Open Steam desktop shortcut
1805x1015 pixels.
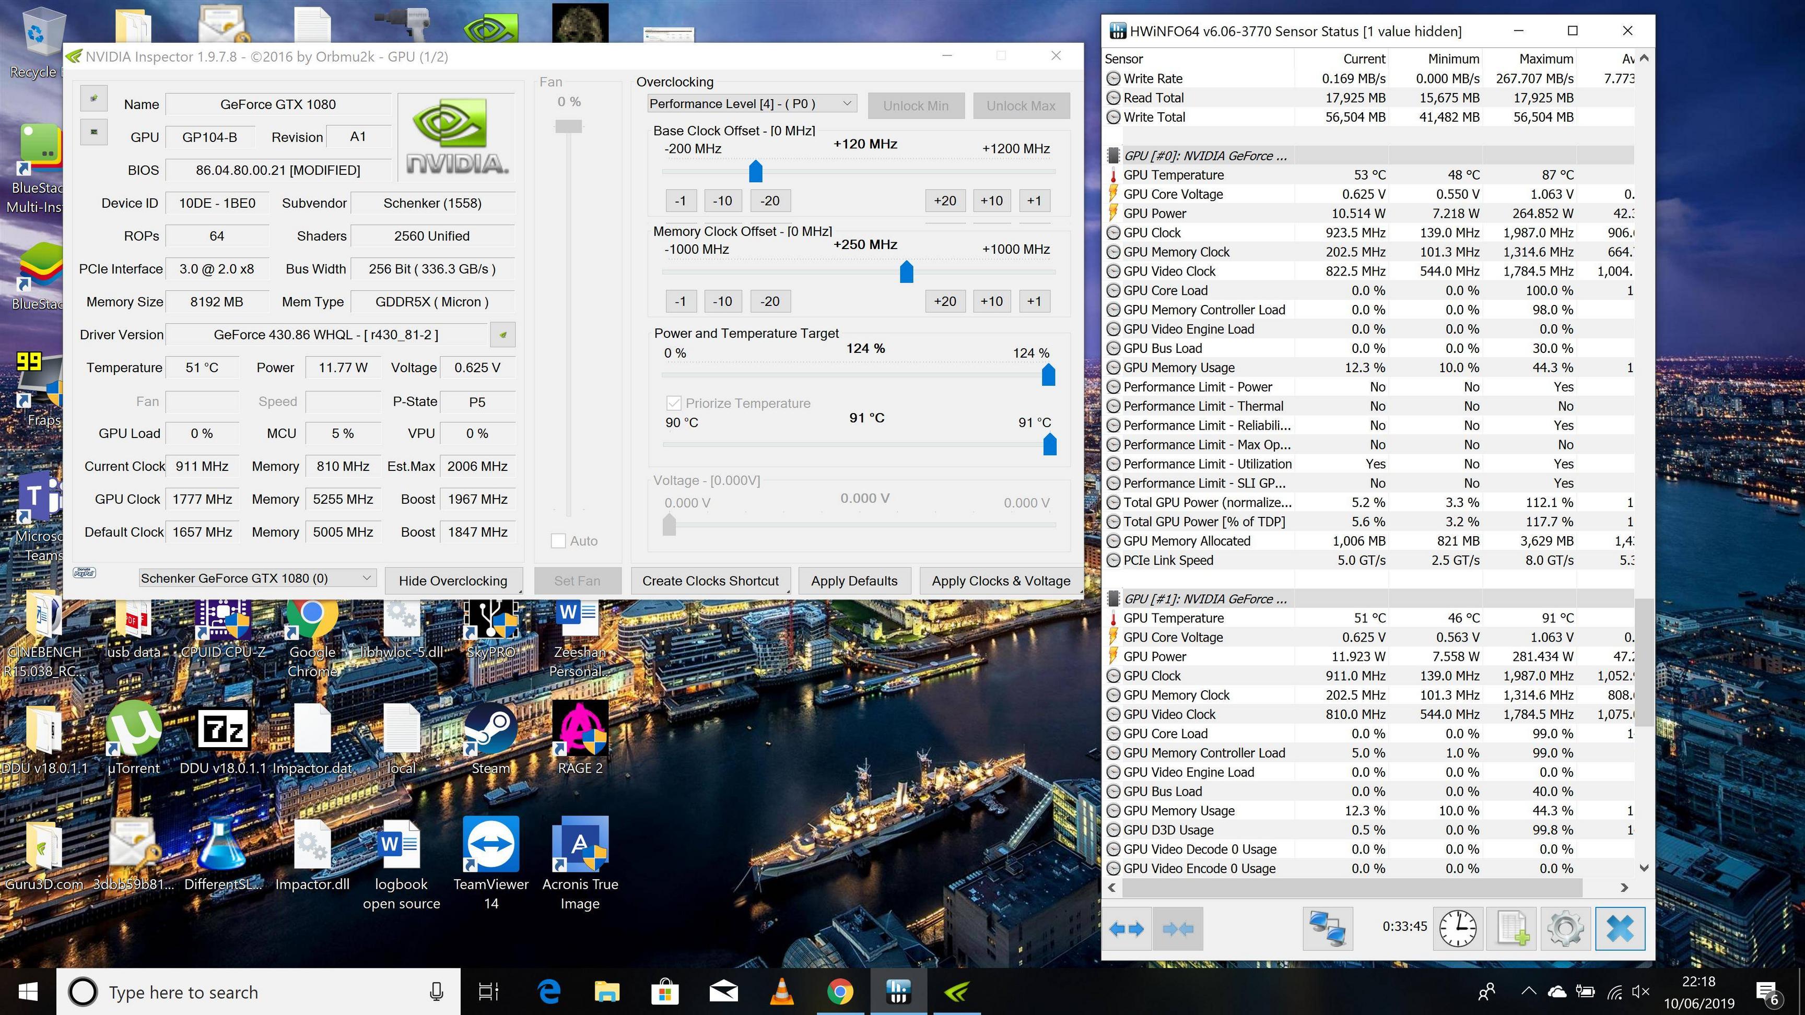tap(490, 739)
